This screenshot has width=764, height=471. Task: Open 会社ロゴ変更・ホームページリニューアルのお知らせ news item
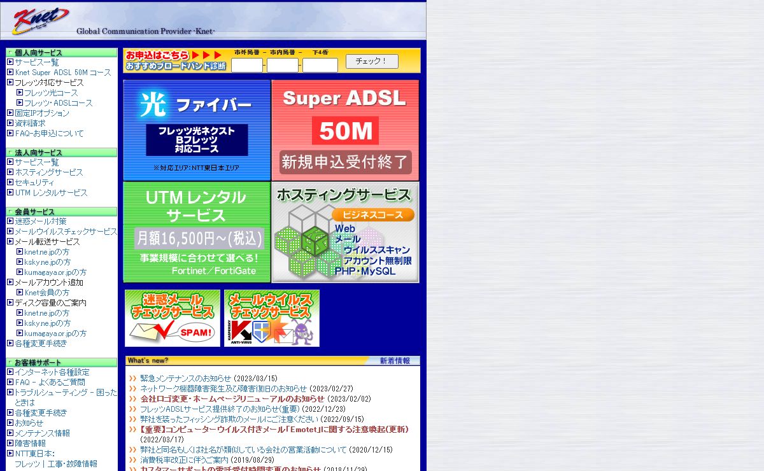(x=232, y=399)
